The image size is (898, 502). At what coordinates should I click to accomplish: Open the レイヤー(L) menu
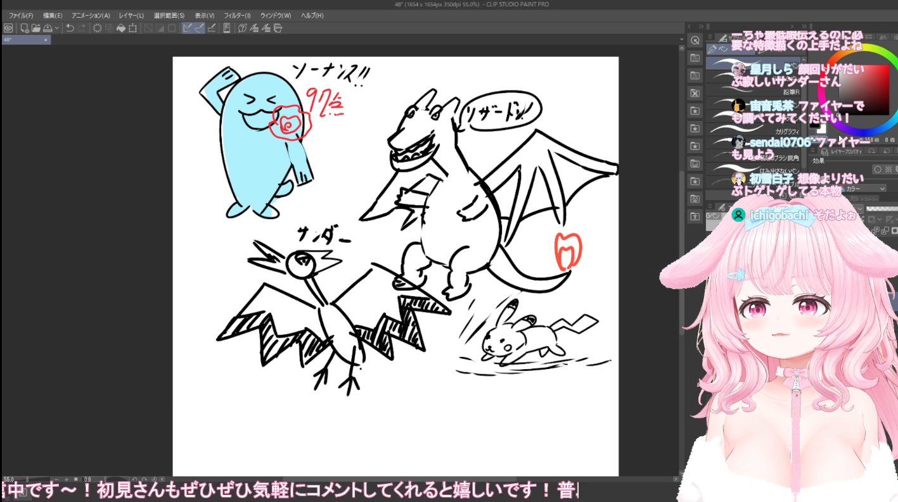click(131, 15)
